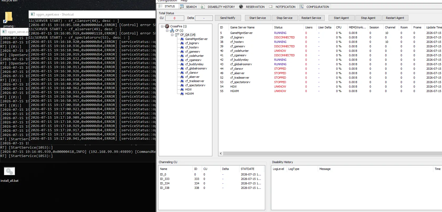Open the RESERVATION tab
Viewport: 442px width, 212px height.
tap(252, 7)
